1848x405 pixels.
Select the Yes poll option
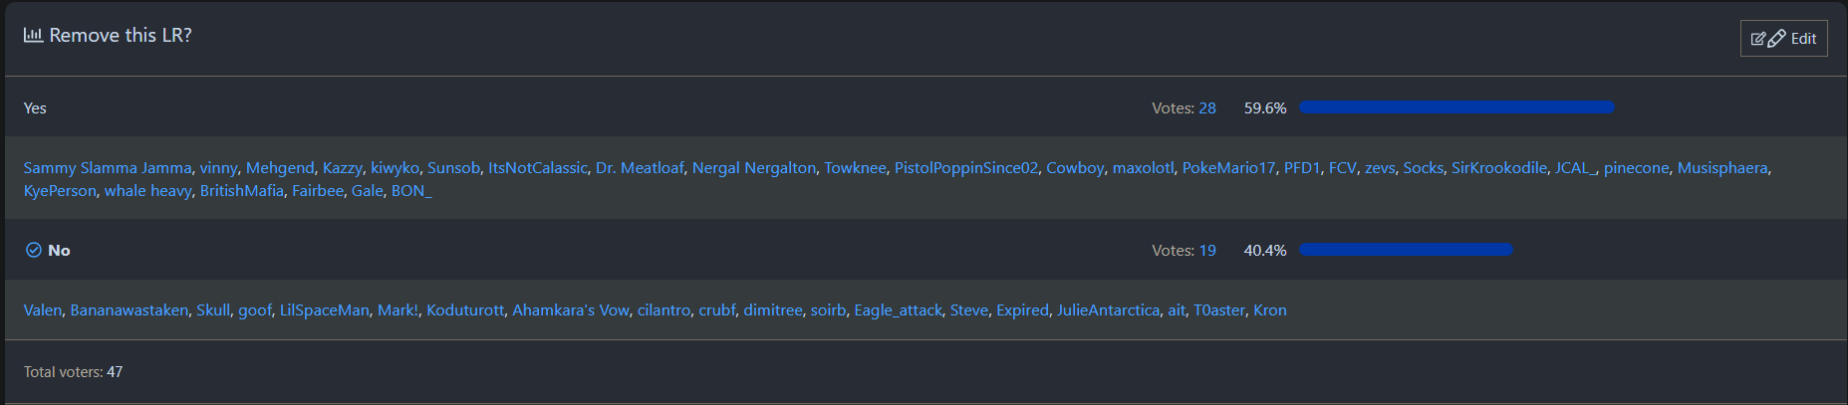coord(35,108)
